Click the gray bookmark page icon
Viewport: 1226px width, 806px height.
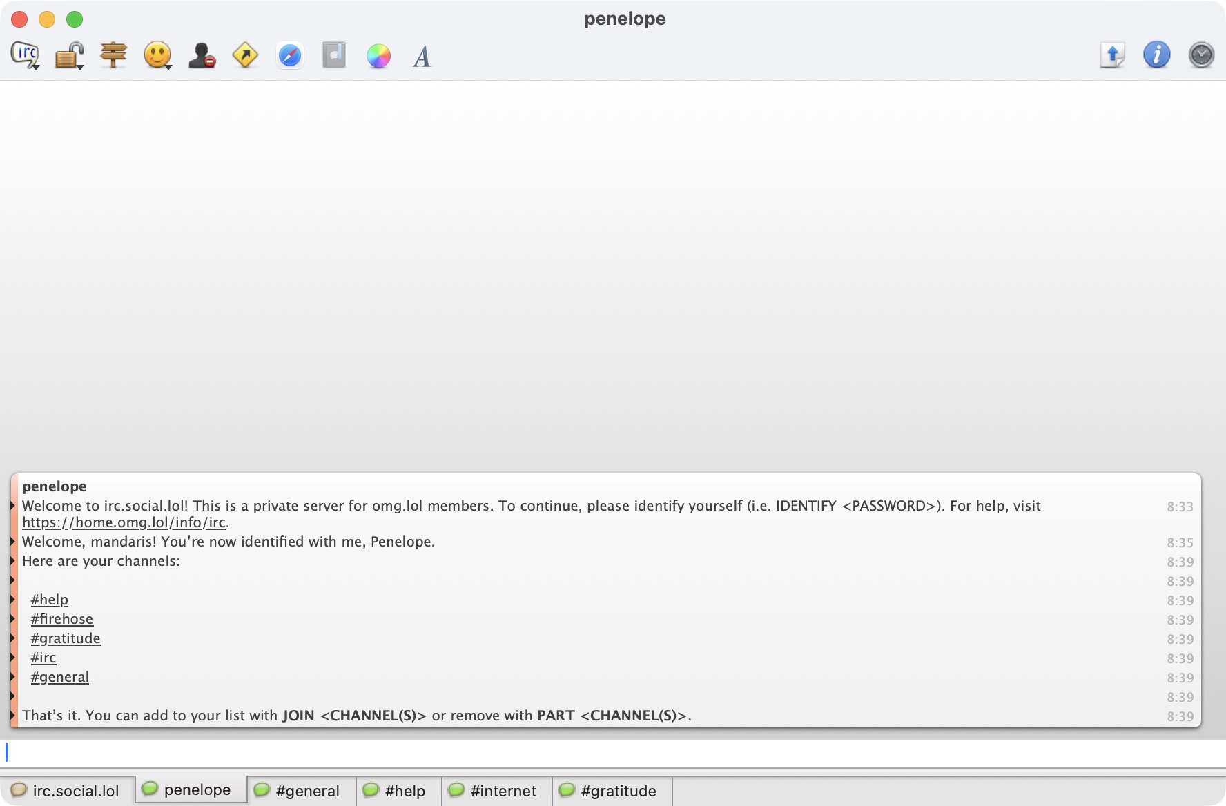pos(334,55)
